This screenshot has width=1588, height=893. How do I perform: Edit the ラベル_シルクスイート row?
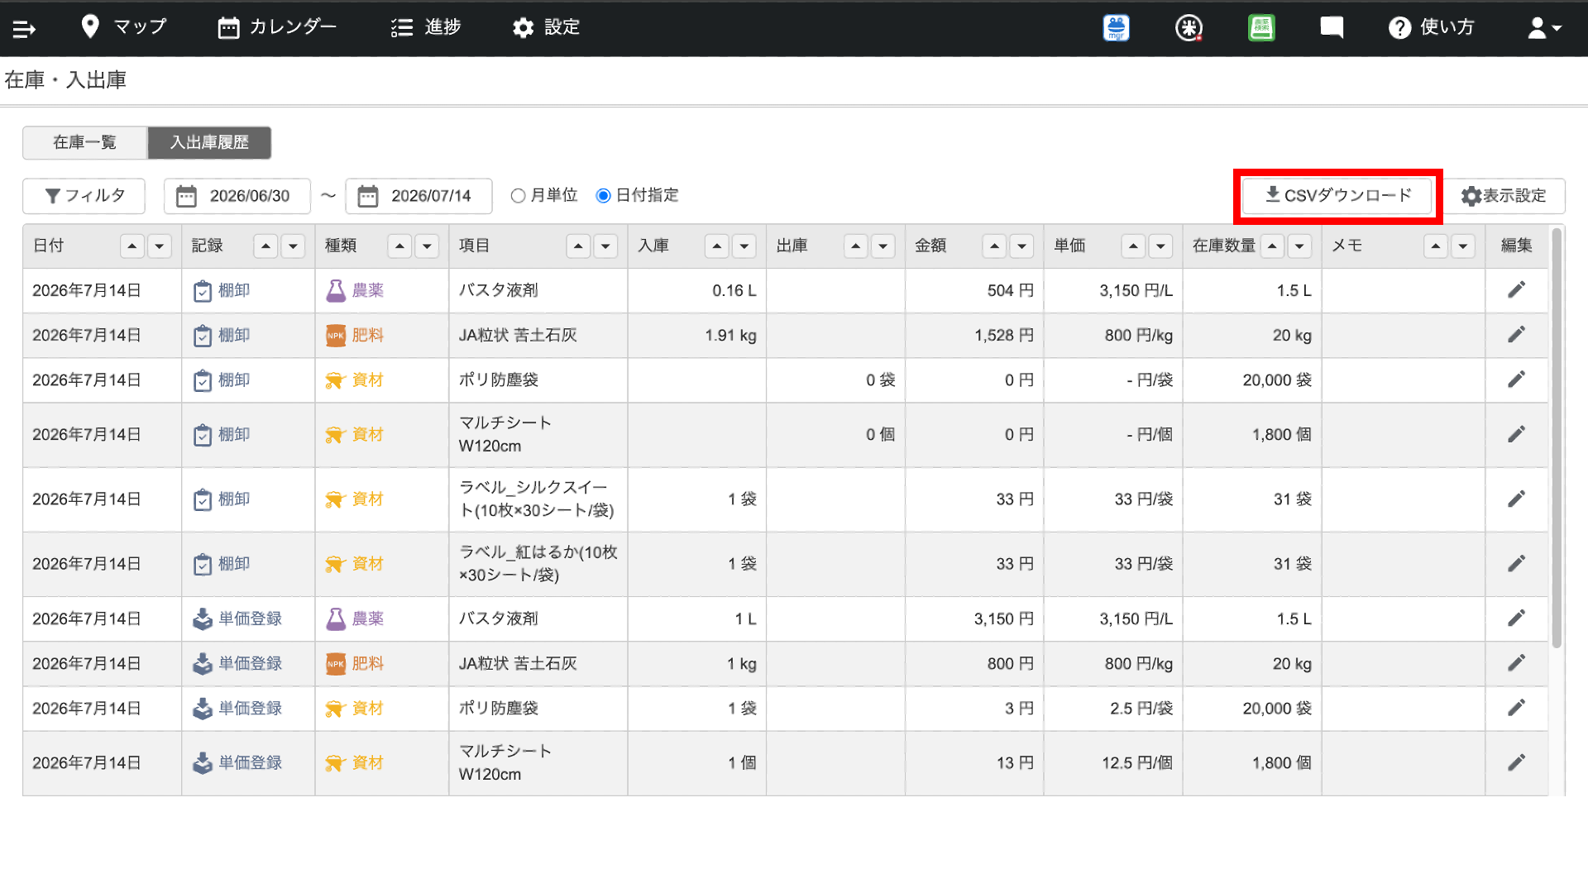pos(1516,499)
